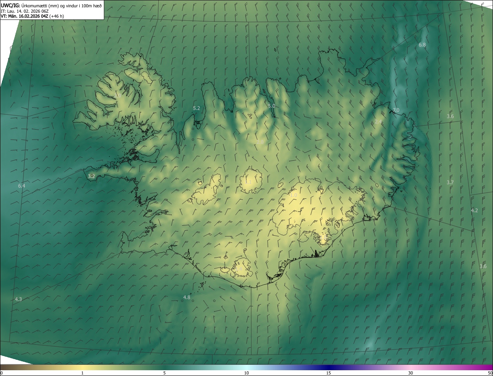This screenshot has width=493, height=376.
Task: Click the colorbar tick label '30'
Action: coord(411,373)
